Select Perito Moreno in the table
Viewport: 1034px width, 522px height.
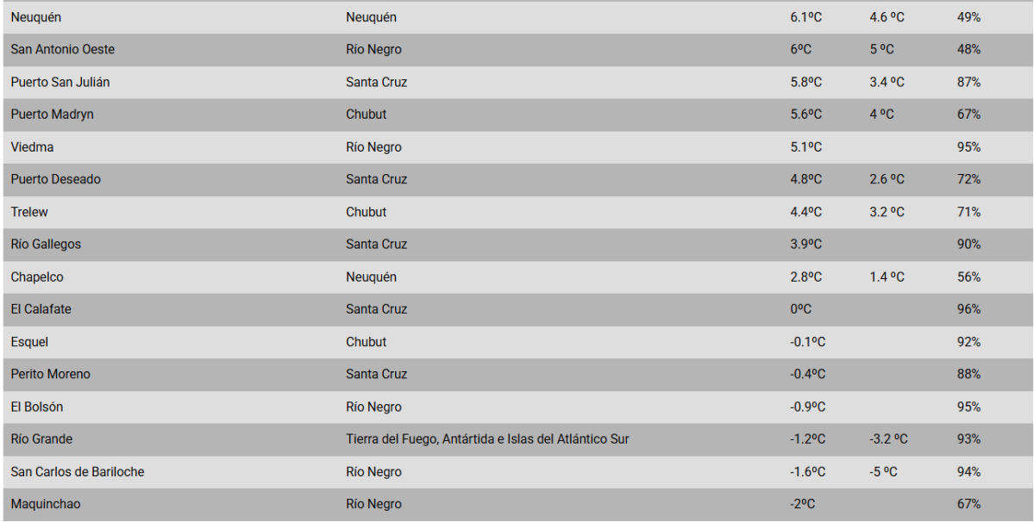[x=50, y=374]
